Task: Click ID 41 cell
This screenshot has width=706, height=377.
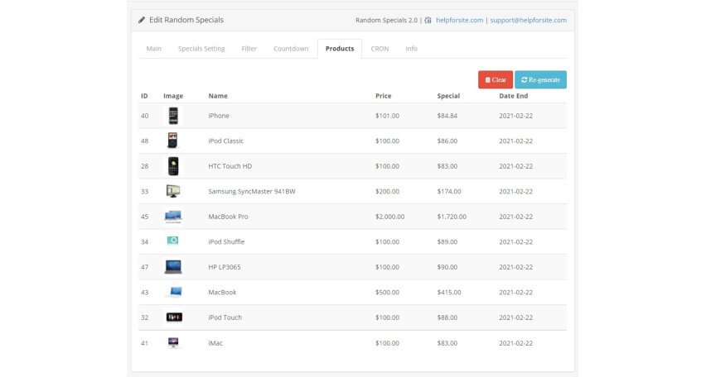Action: (x=144, y=343)
